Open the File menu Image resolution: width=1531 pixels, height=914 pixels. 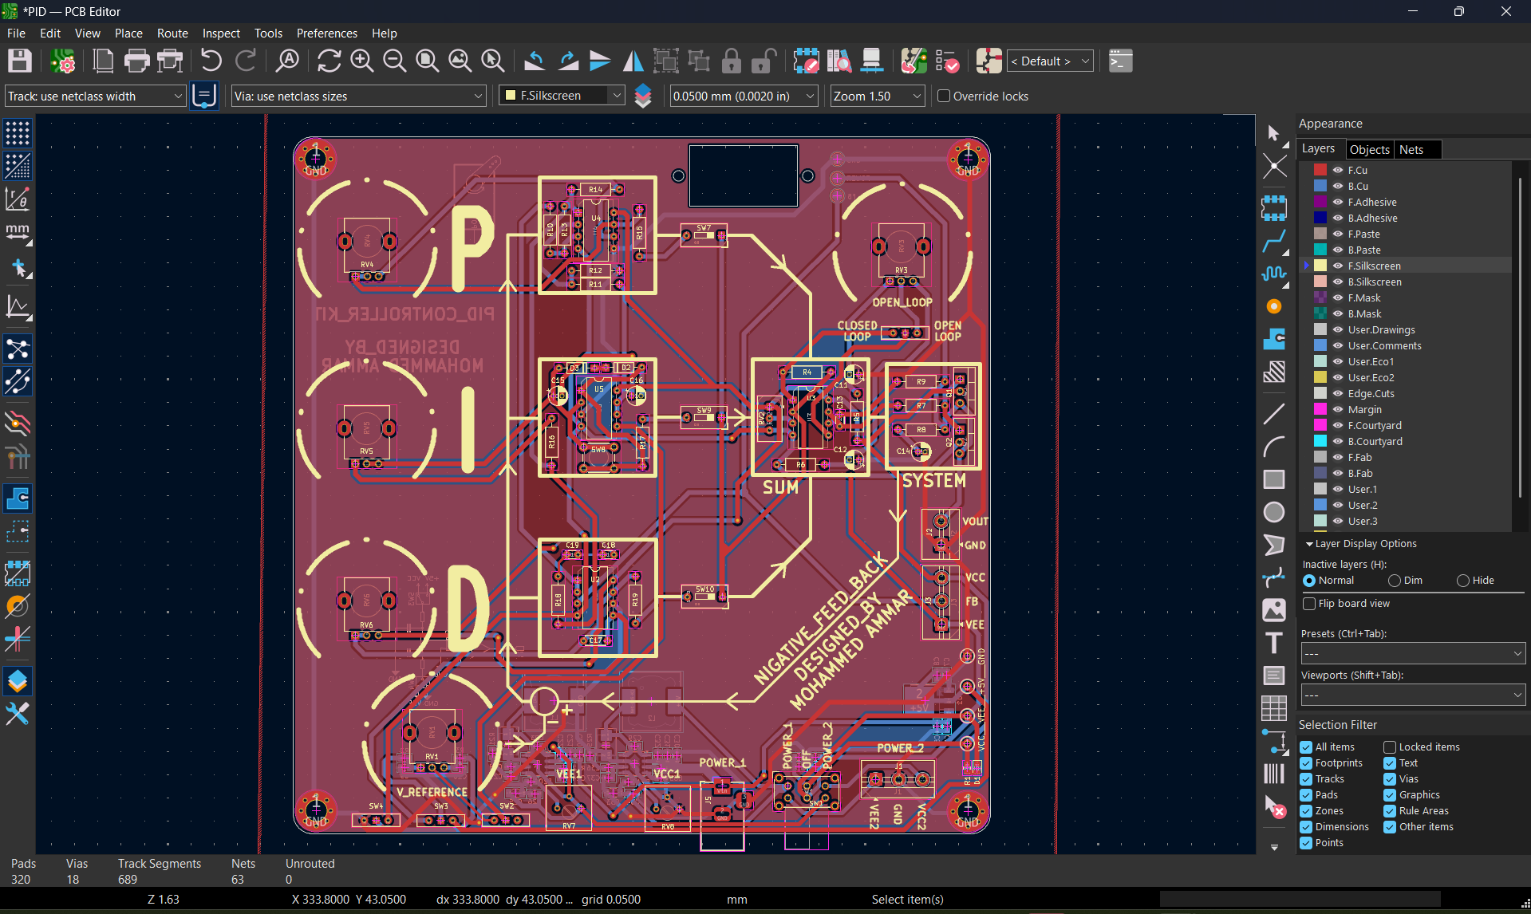click(16, 33)
